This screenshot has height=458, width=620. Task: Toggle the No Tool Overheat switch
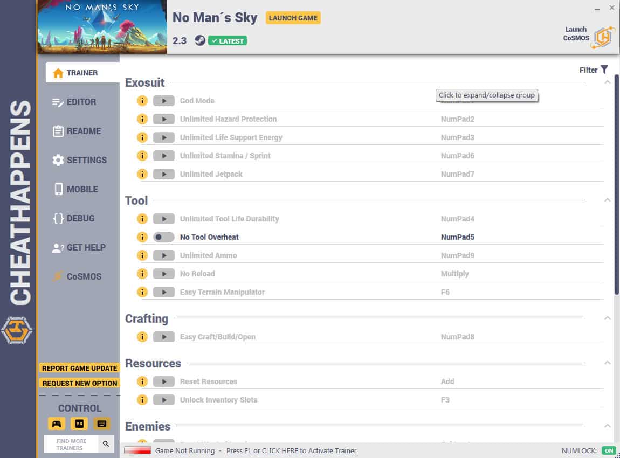click(164, 237)
